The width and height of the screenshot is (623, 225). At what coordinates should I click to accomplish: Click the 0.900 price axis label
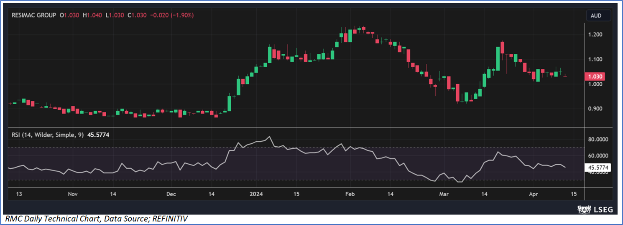click(x=595, y=109)
